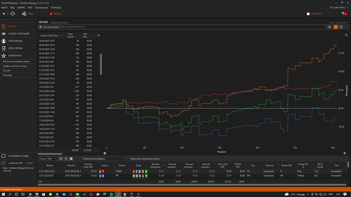The height and width of the screenshot is (197, 351).
Task: Open the filter funnel with red badge
Action: pos(344,13)
